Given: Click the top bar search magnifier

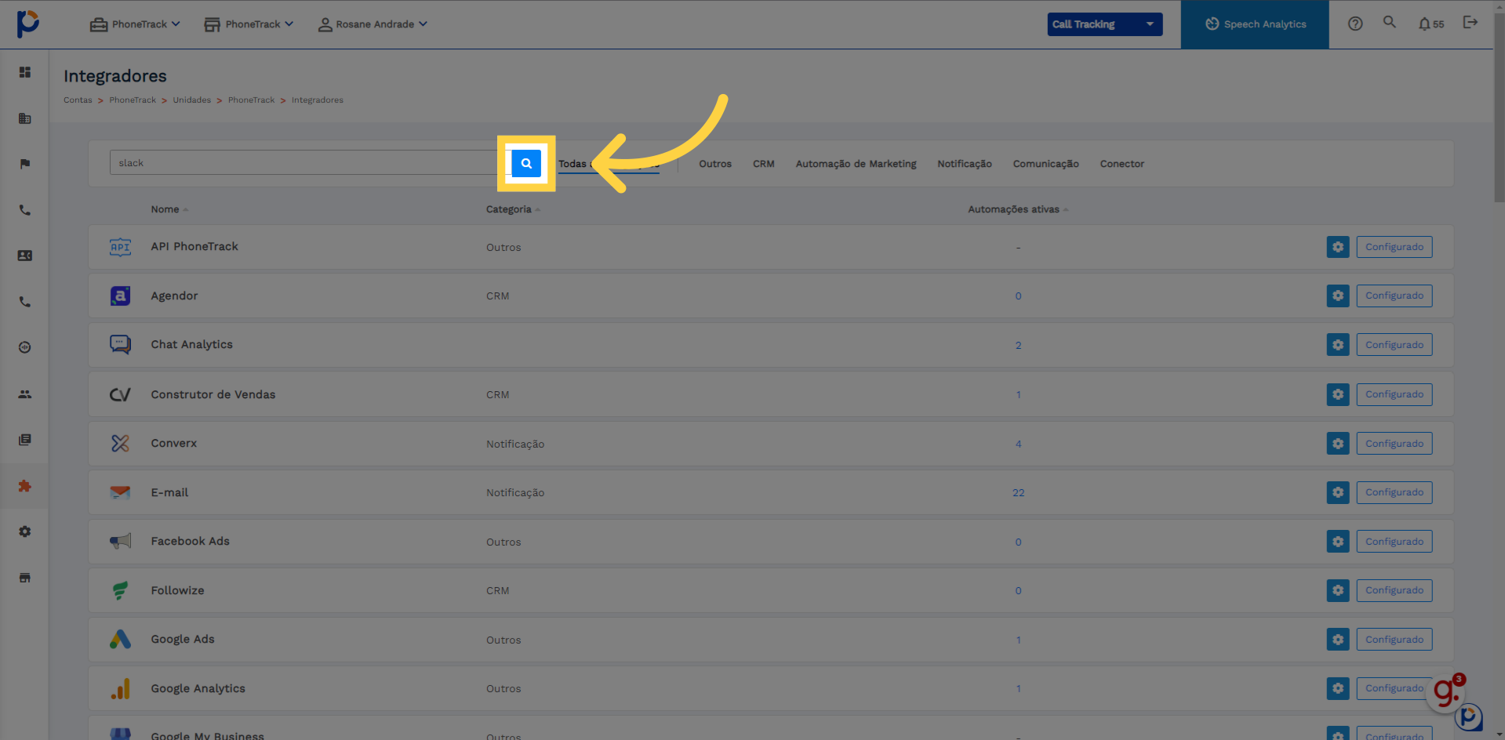Looking at the screenshot, I should click(x=1389, y=23).
